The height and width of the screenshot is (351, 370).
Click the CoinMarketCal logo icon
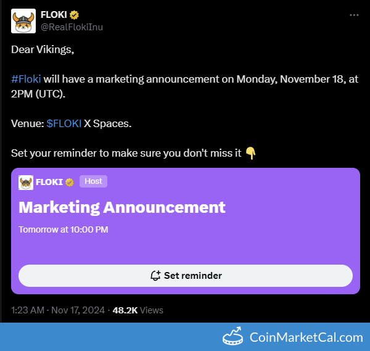click(232, 337)
